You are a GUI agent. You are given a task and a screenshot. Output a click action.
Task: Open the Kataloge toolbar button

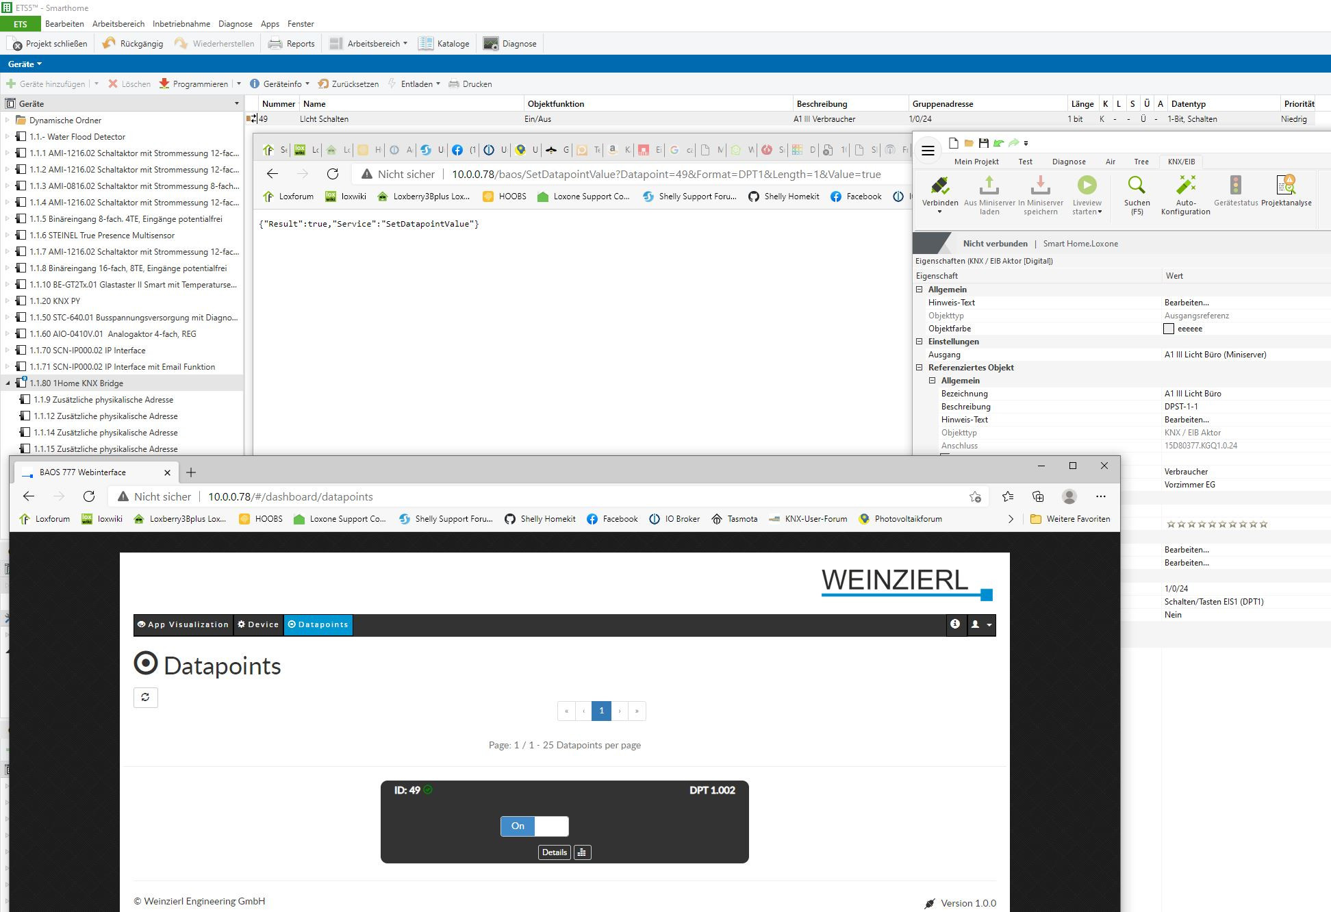point(444,43)
